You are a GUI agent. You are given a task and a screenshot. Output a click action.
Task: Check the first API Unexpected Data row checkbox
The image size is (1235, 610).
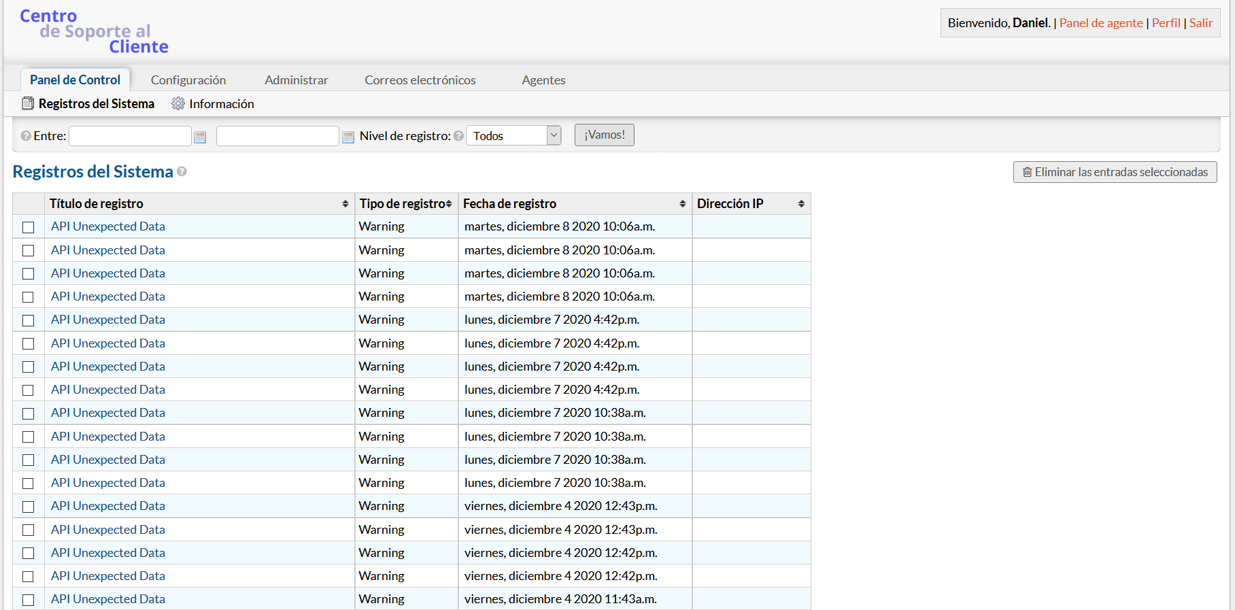click(28, 227)
